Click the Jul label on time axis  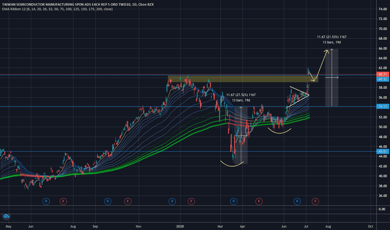click(306, 227)
